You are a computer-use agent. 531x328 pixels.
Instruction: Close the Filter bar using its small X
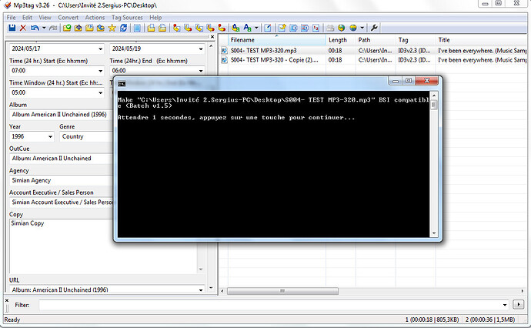7,300
